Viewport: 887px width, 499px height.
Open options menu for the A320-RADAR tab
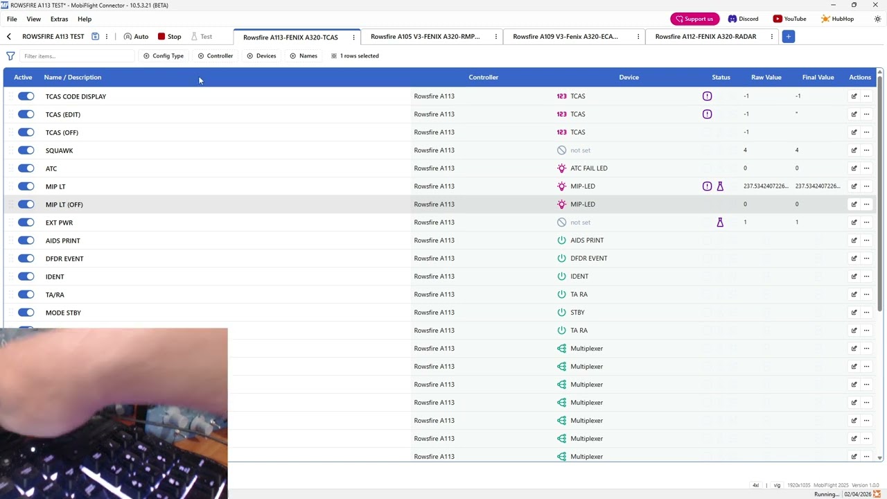772,37
